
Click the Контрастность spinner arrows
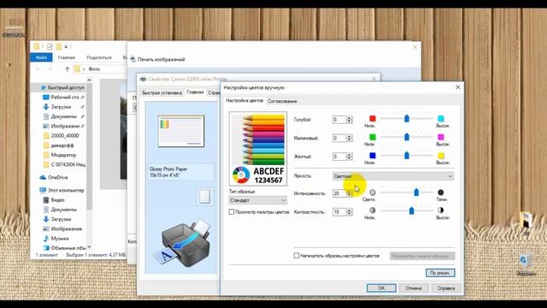(x=349, y=212)
